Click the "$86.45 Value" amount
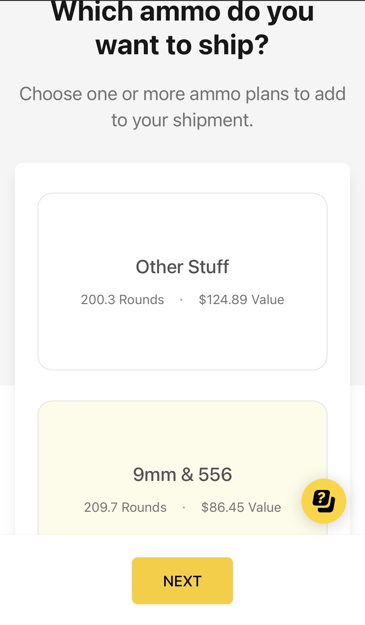This screenshot has width=365, height=625. (x=241, y=507)
